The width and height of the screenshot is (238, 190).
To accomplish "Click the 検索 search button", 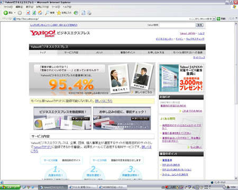I will click(199, 25).
